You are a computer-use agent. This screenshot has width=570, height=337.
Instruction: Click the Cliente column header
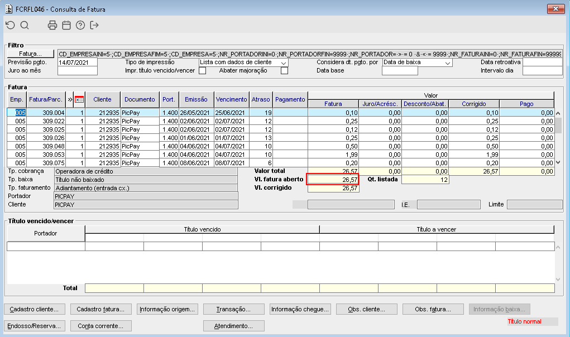coord(102,99)
